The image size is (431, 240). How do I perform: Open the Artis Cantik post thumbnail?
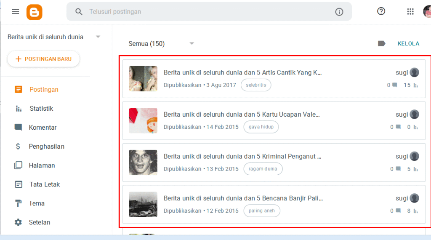[x=143, y=79]
